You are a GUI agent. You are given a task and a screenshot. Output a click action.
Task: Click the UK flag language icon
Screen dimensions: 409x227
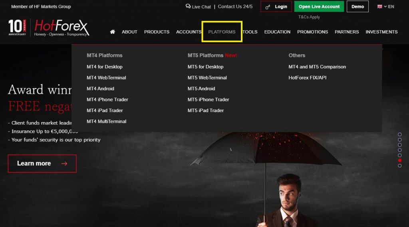(379, 6)
